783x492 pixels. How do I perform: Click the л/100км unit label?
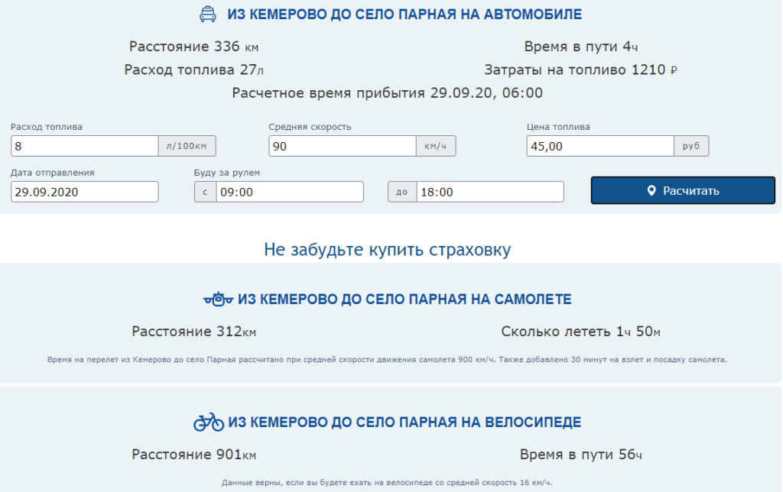pyautogui.click(x=187, y=146)
